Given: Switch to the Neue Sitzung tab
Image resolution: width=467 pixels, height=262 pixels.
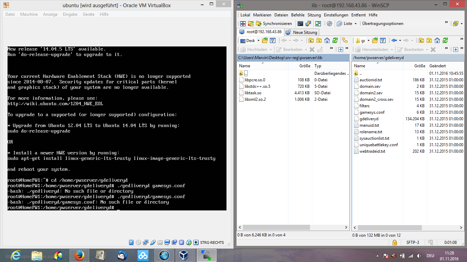Looking at the screenshot, I should [302, 32].
